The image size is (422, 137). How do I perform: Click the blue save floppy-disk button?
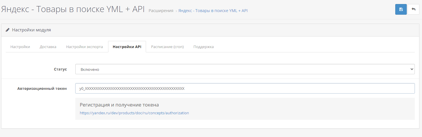point(401,9)
